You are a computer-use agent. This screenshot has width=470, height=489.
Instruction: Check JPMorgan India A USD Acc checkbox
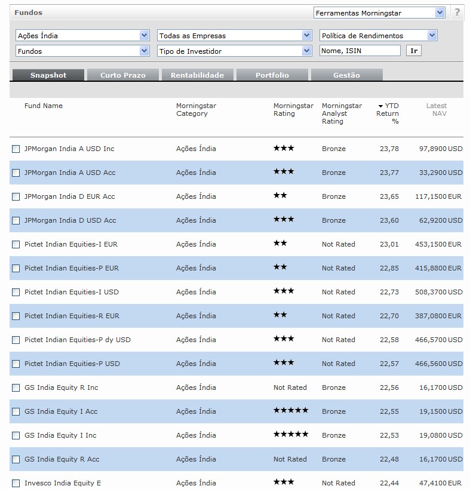16,173
